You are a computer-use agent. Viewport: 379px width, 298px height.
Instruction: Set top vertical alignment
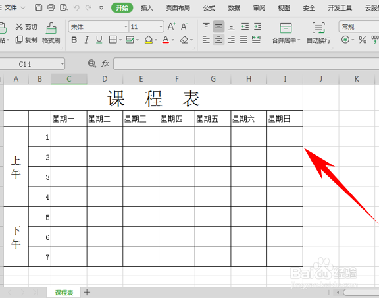(206, 26)
